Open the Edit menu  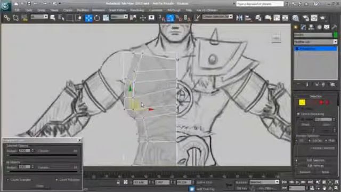(17, 10)
